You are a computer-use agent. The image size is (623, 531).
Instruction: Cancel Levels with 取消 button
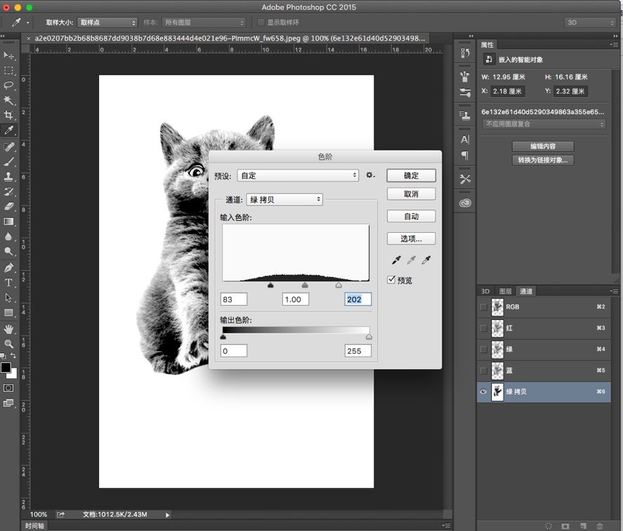411,193
